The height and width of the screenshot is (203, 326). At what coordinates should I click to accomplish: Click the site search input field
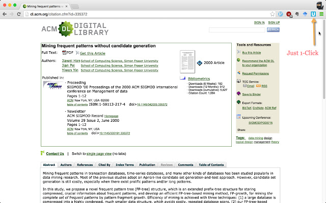coord(237,30)
